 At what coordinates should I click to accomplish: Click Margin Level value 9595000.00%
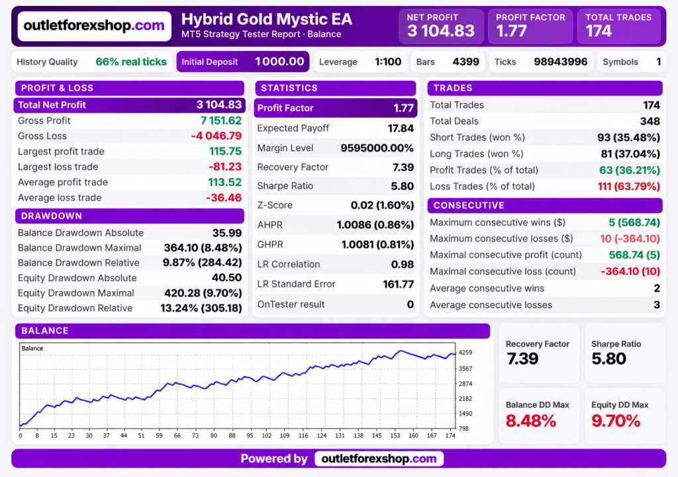377,148
